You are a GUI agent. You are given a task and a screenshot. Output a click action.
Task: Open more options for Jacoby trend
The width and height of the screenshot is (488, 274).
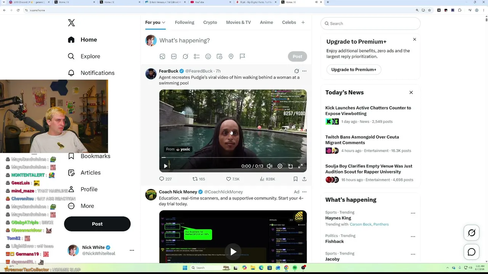413,255
